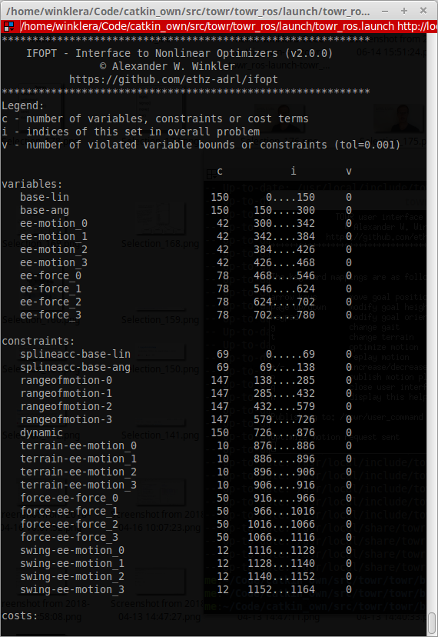Image resolution: width=438 pixels, height=637 pixels.
Task: Click the index range '1152...1164' value
Action: coord(281,589)
